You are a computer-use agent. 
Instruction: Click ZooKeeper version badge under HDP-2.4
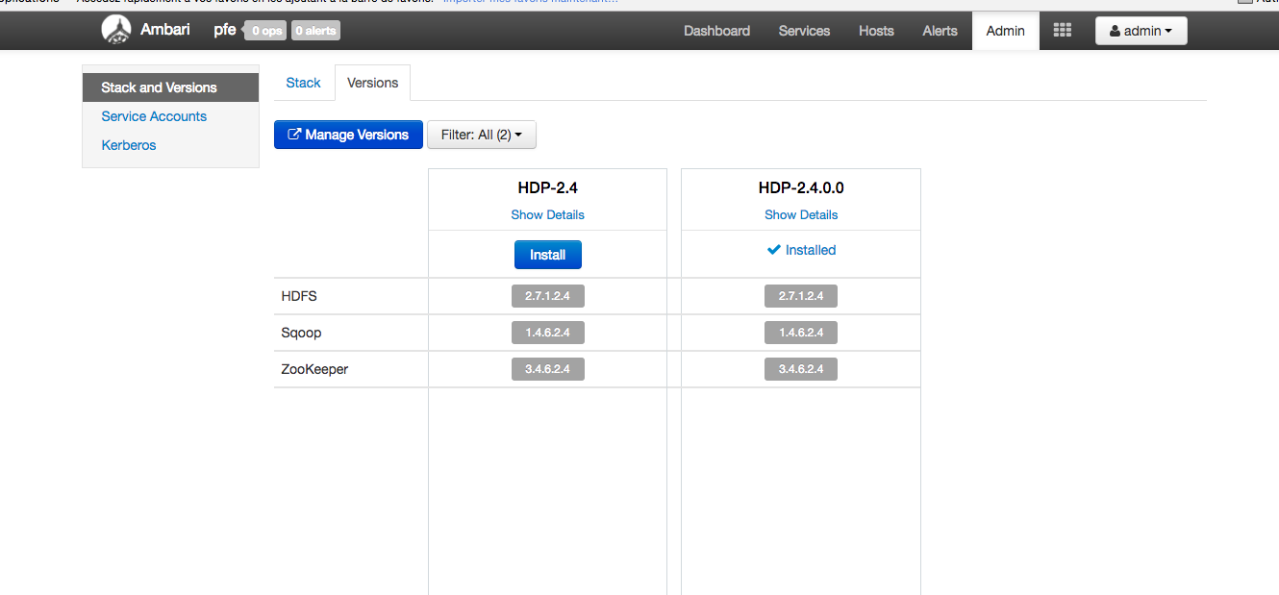(547, 369)
